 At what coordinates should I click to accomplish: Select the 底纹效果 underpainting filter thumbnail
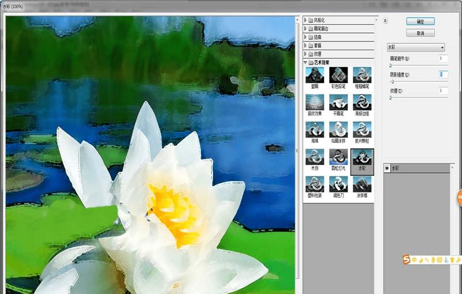tap(315, 102)
